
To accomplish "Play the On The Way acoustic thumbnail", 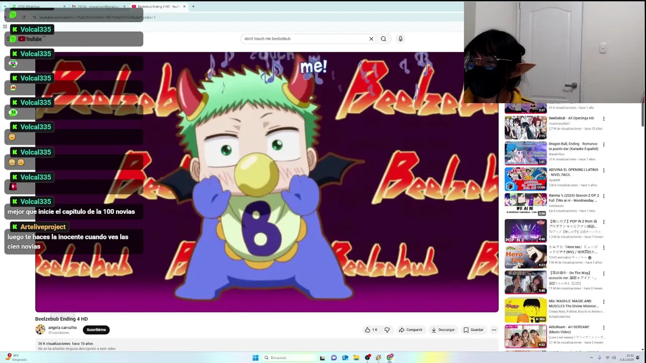I will click(x=525, y=282).
